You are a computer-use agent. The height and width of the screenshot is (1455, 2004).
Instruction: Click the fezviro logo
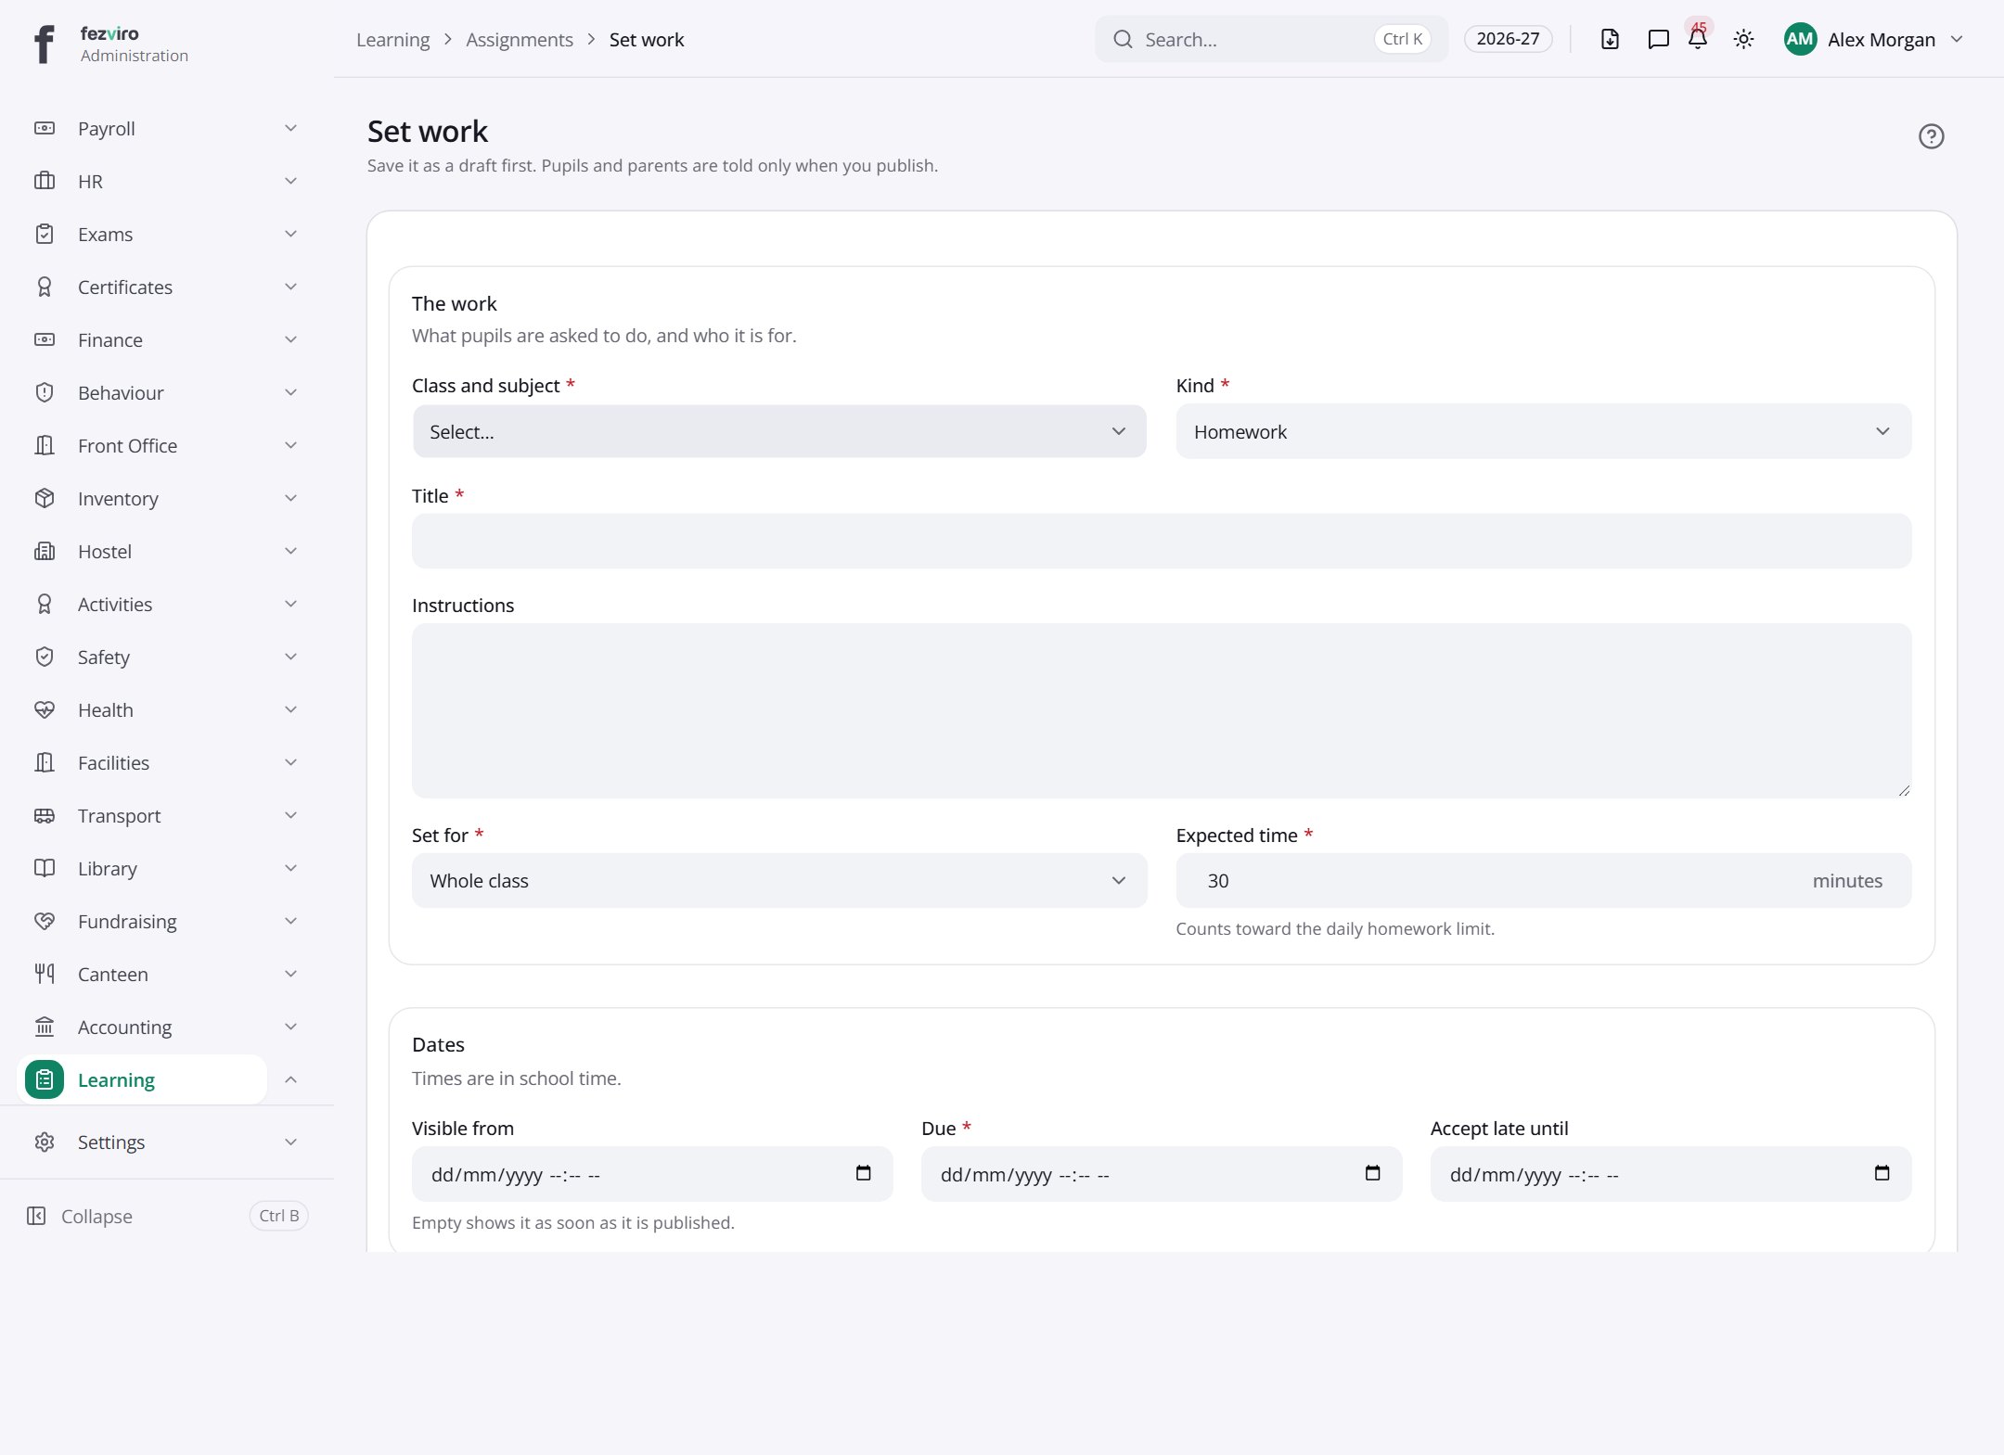coord(45,43)
